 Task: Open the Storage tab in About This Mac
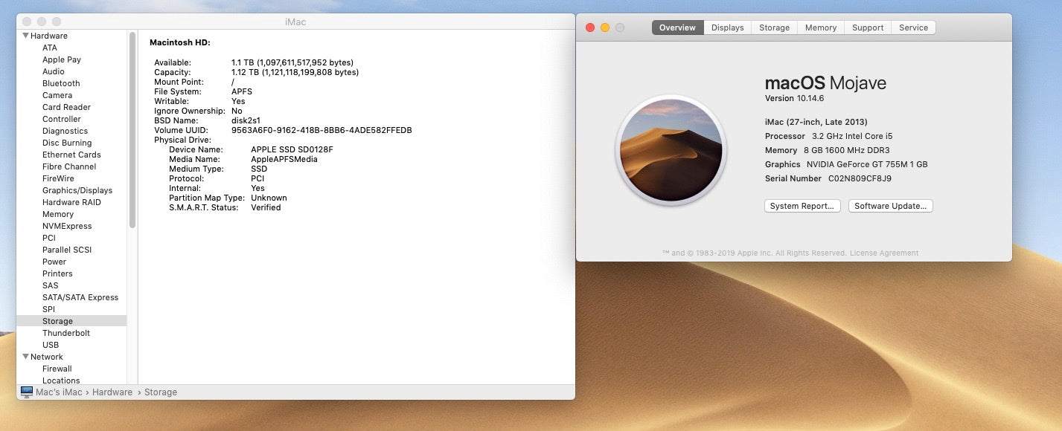(774, 27)
